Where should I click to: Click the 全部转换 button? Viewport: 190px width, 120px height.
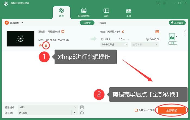[172, 110]
